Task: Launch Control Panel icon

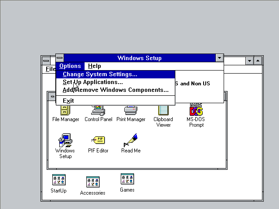Action: pyautogui.click(x=98, y=114)
